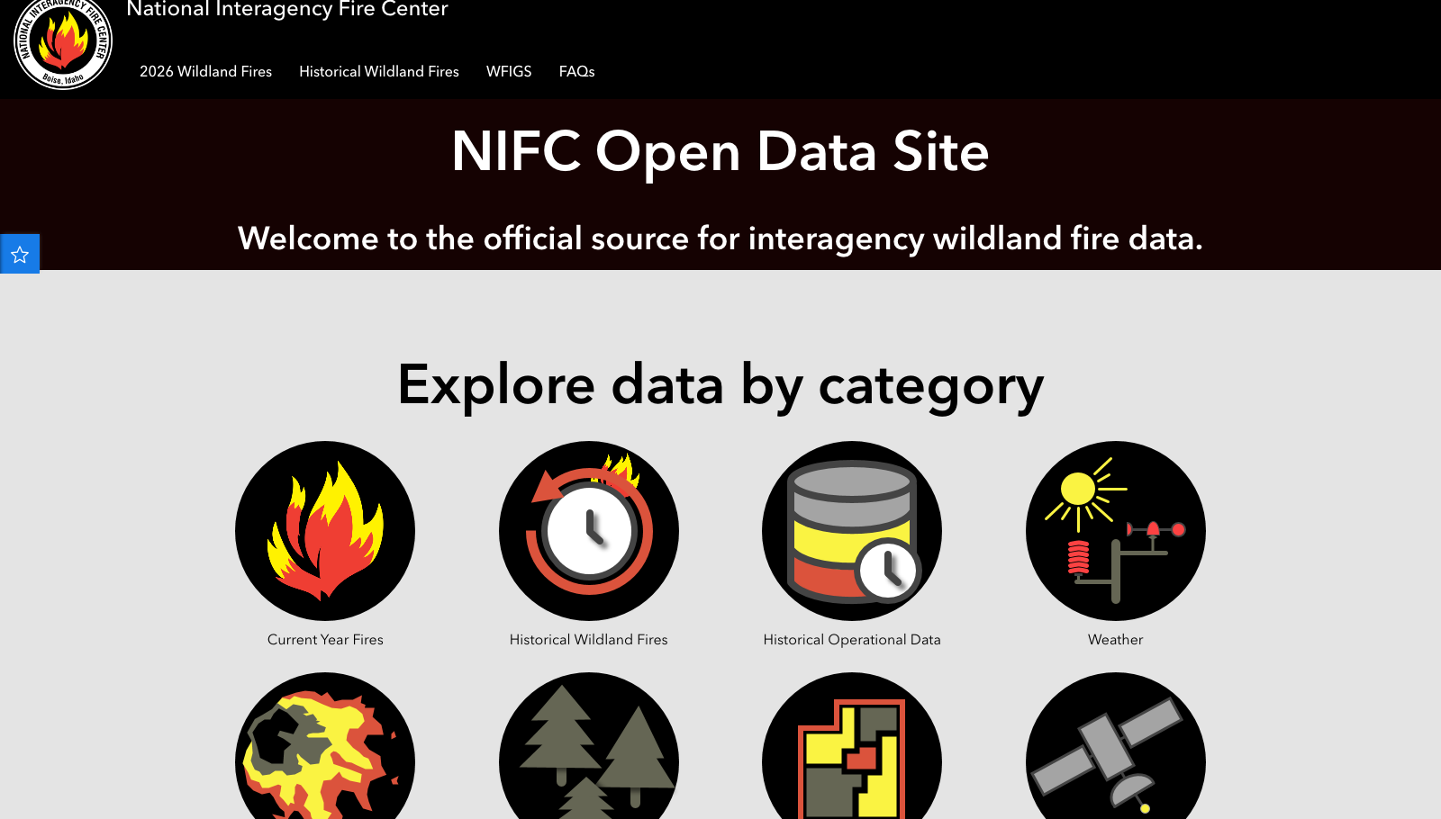Open the FAQs navigation item
Viewport: 1441px width, 819px height.
(576, 71)
